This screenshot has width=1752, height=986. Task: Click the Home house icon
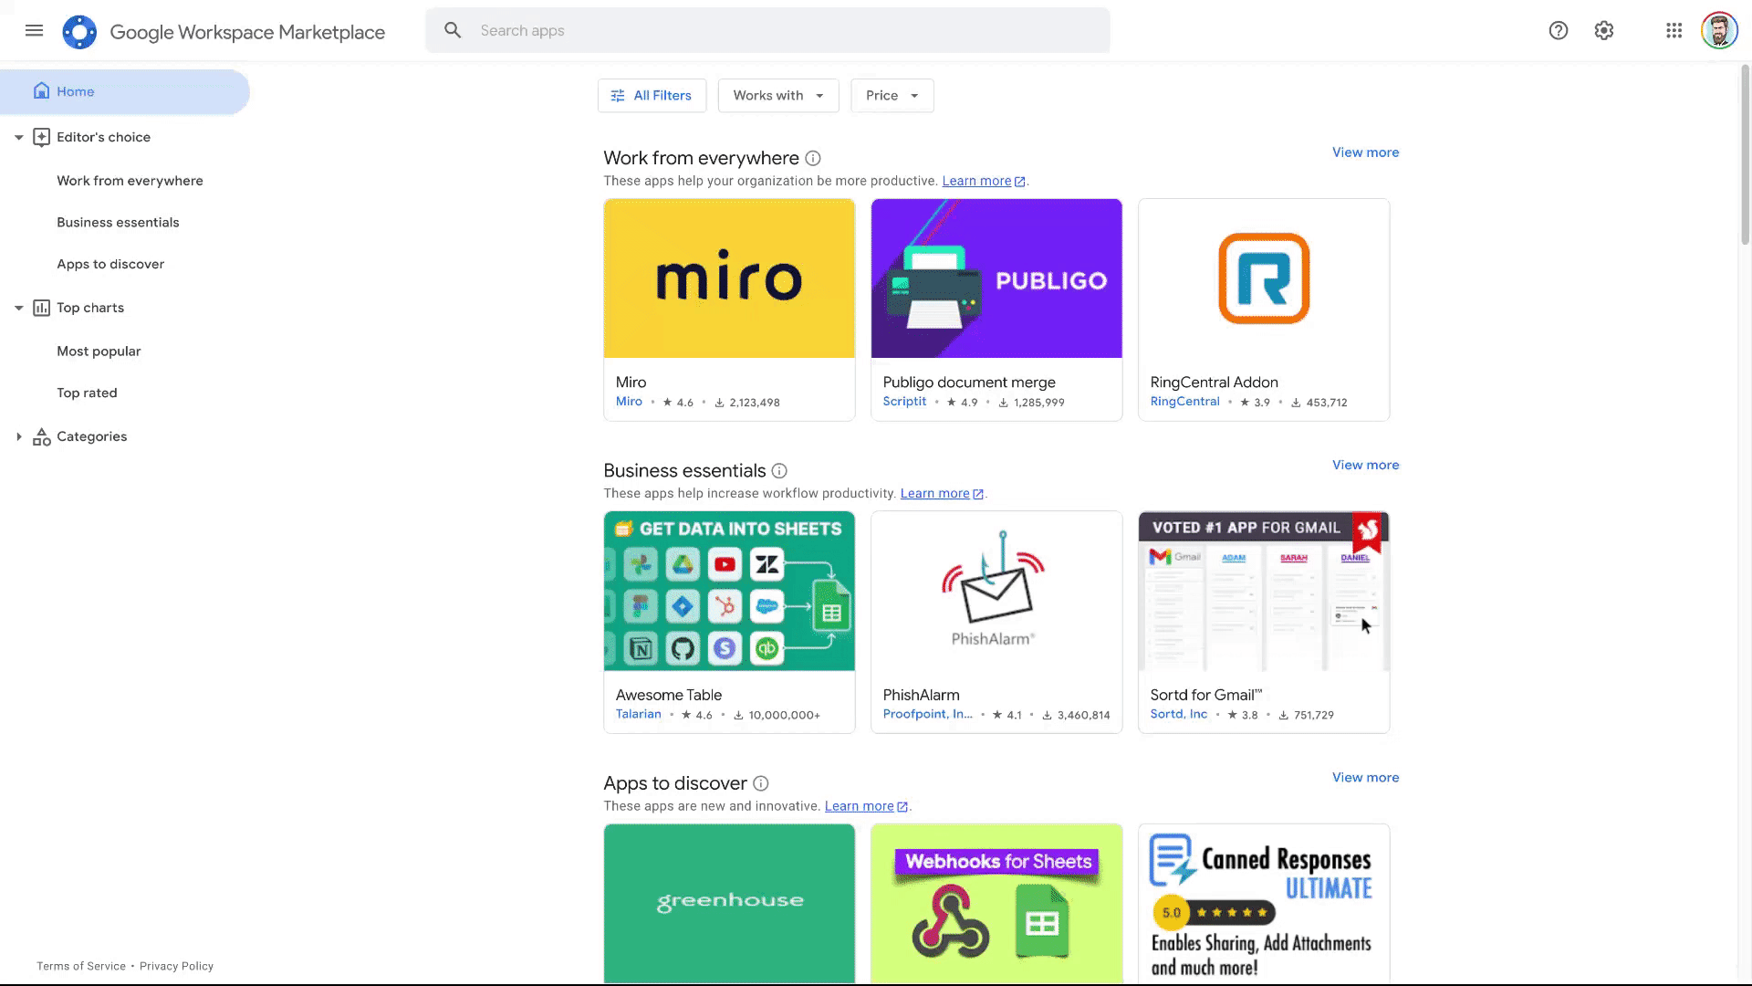tap(41, 91)
